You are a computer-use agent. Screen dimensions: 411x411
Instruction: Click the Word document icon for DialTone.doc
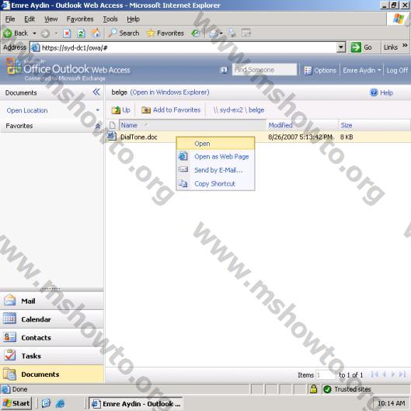coord(112,136)
